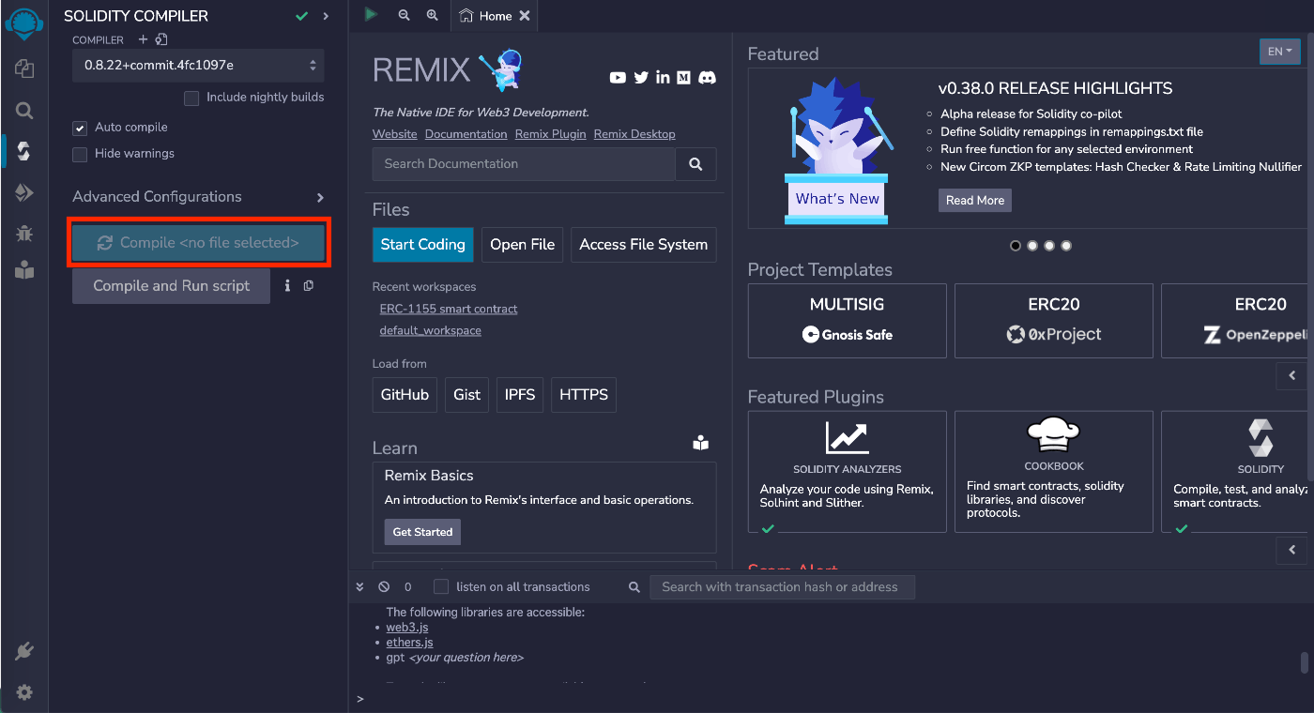Click the green play run-script icon
1314x713 pixels.
pyautogui.click(x=372, y=15)
